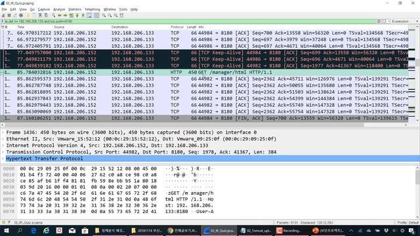
Task: Reset text size to normal
Action: click(x=115, y=15)
